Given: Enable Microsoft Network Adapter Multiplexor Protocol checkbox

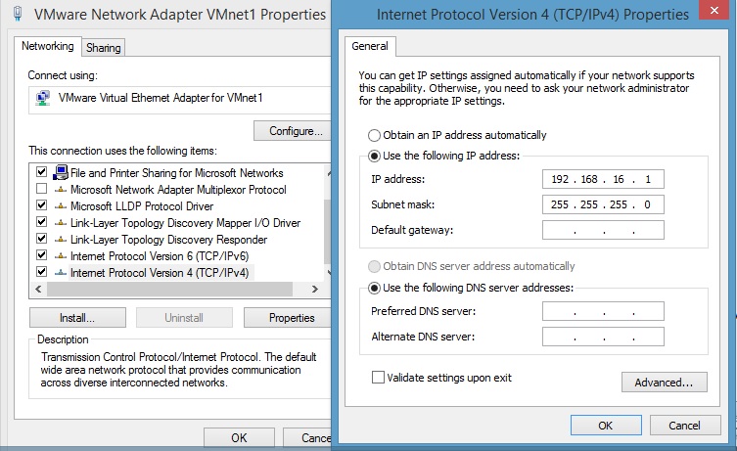Looking at the screenshot, I should [x=41, y=190].
